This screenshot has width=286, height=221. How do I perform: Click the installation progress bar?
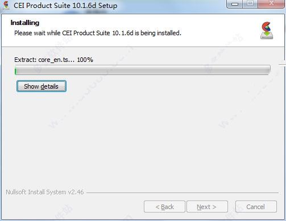tap(143, 70)
